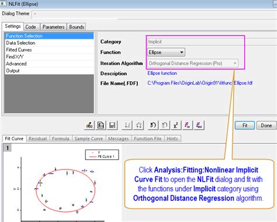Switch to the Parameters tab
The width and height of the screenshot is (277, 222).
(53, 27)
